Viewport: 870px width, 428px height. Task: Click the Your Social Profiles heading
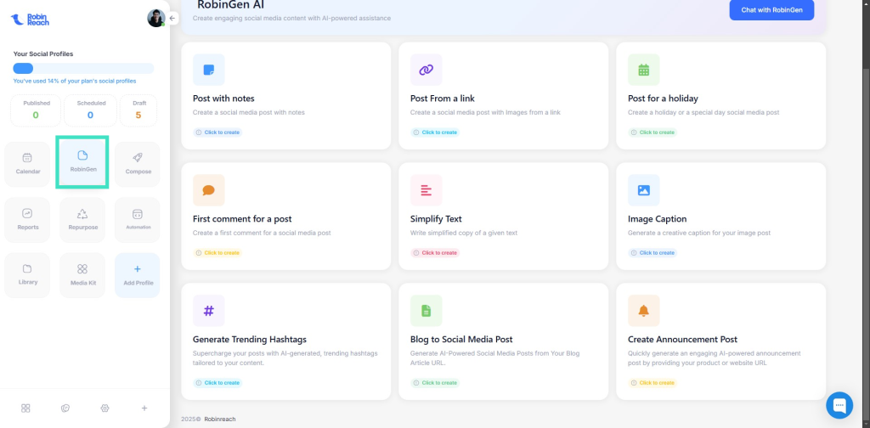(x=43, y=53)
